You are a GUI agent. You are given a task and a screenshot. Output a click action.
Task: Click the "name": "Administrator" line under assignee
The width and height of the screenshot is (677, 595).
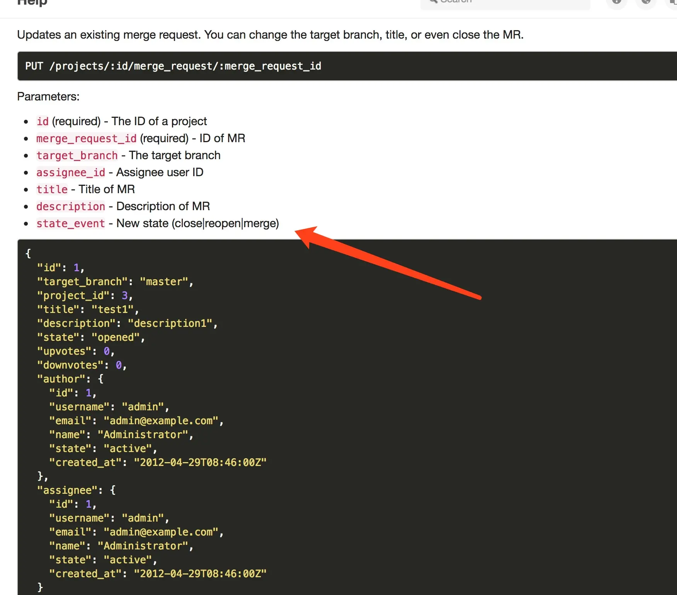click(x=121, y=546)
